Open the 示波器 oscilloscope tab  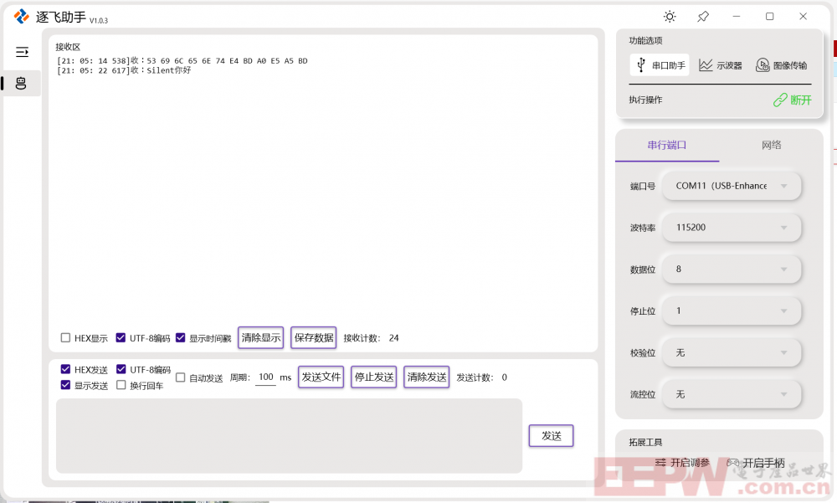pyautogui.click(x=721, y=65)
